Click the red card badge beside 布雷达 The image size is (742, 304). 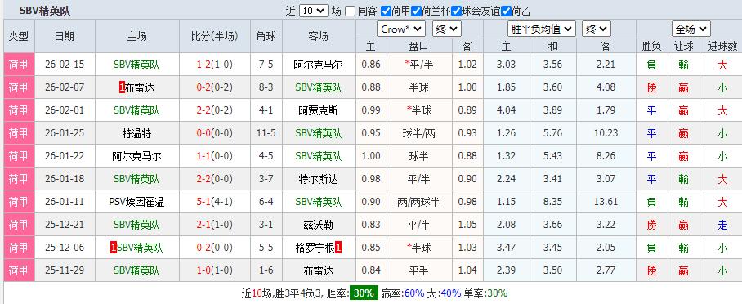[122, 87]
